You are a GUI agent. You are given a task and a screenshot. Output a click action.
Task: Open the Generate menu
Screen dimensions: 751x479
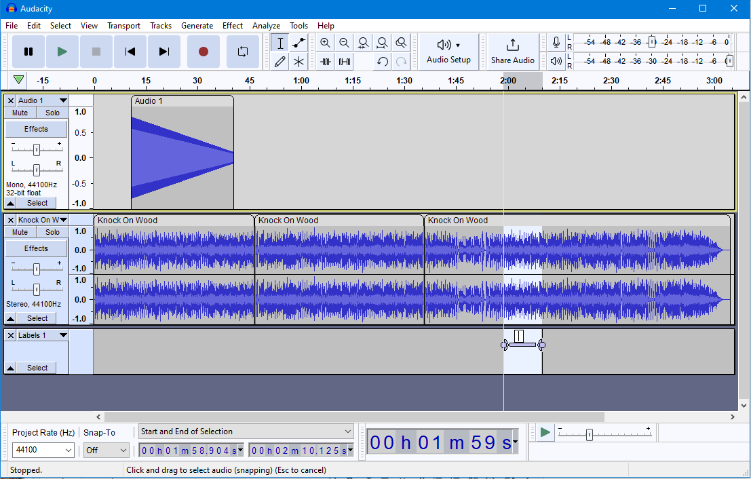[197, 25]
